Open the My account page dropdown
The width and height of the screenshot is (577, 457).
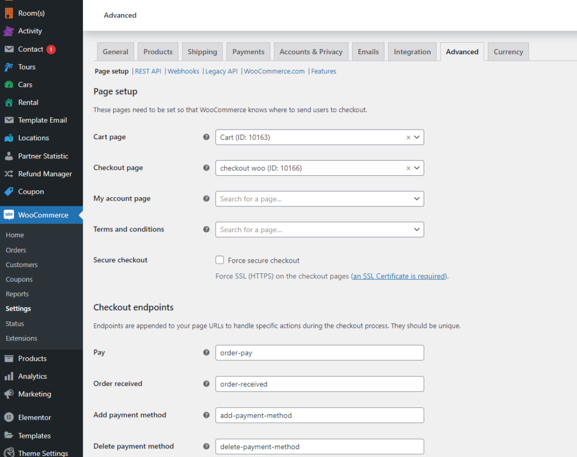click(x=319, y=199)
